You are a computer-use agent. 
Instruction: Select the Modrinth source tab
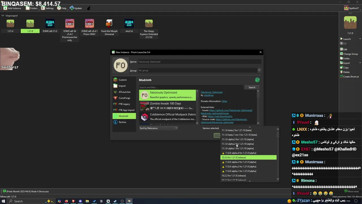click(124, 116)
